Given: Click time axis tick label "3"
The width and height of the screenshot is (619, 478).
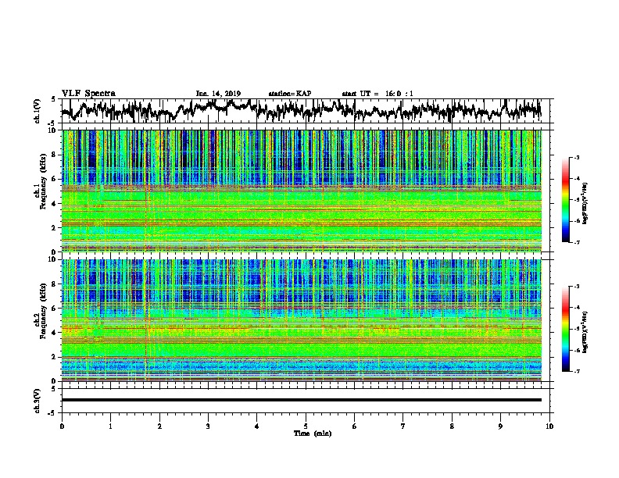Looking at the screenshot, I should click(x=208, y=426).
